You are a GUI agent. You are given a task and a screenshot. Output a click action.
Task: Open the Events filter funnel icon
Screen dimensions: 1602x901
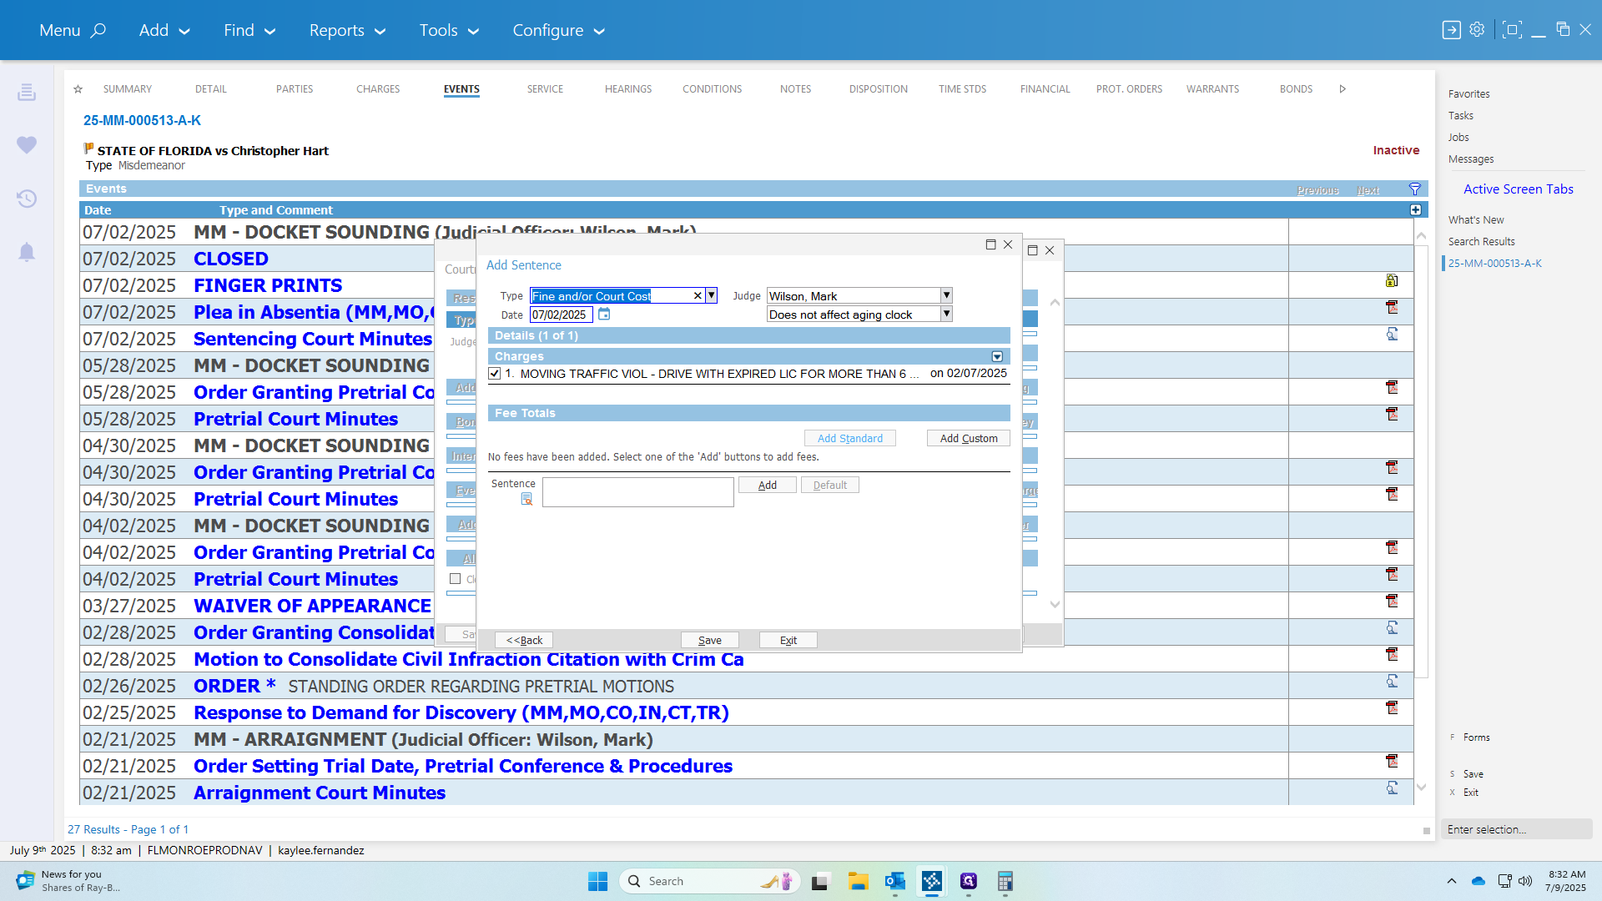[1415, 189]
